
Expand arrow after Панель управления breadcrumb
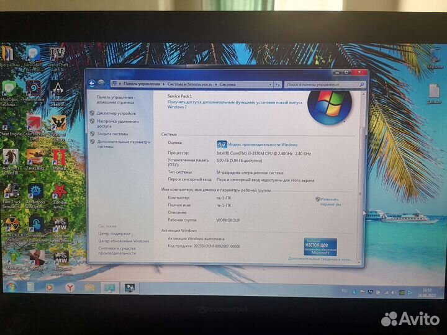tap(164, 84)
